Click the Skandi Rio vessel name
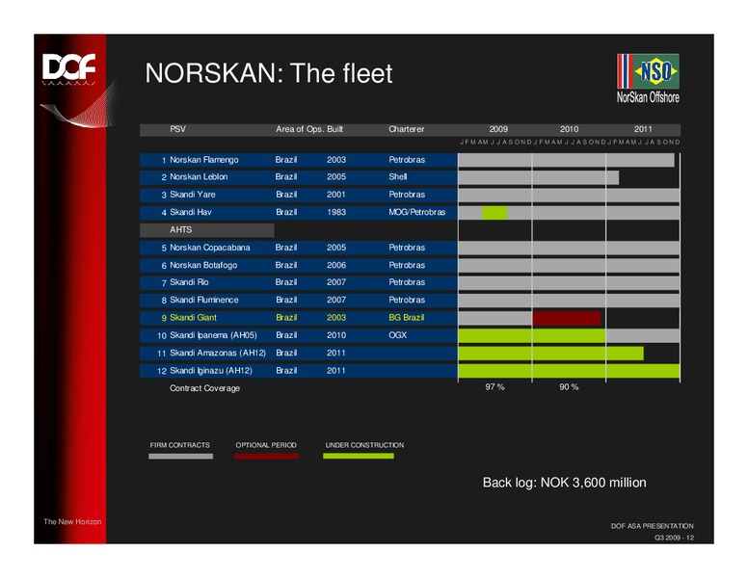 [x=189, y=282]
